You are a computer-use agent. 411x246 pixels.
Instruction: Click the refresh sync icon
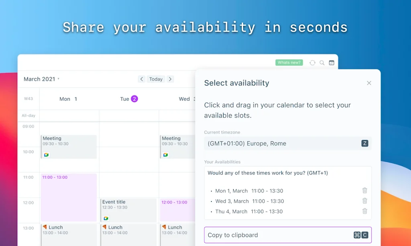312,63
